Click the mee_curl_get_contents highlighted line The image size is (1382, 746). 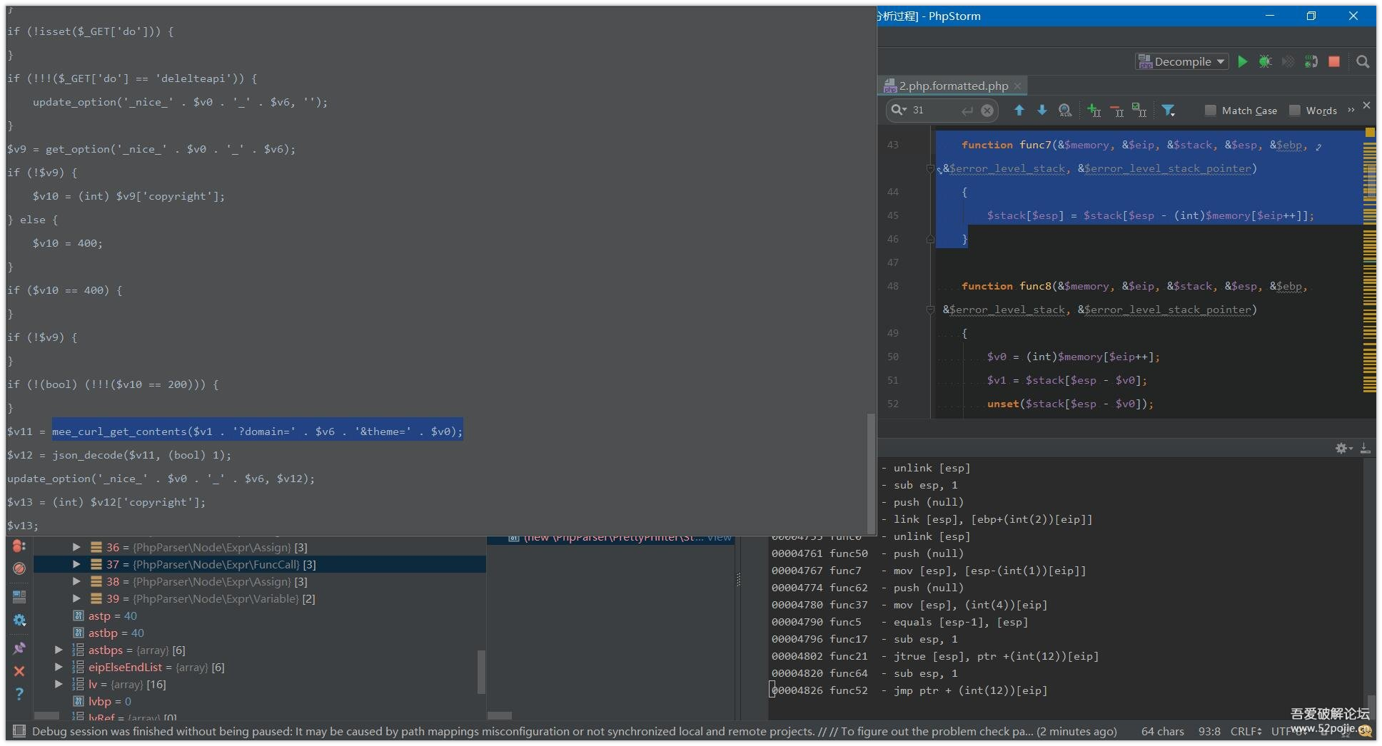pyautogui.click(x=258, y=431)
